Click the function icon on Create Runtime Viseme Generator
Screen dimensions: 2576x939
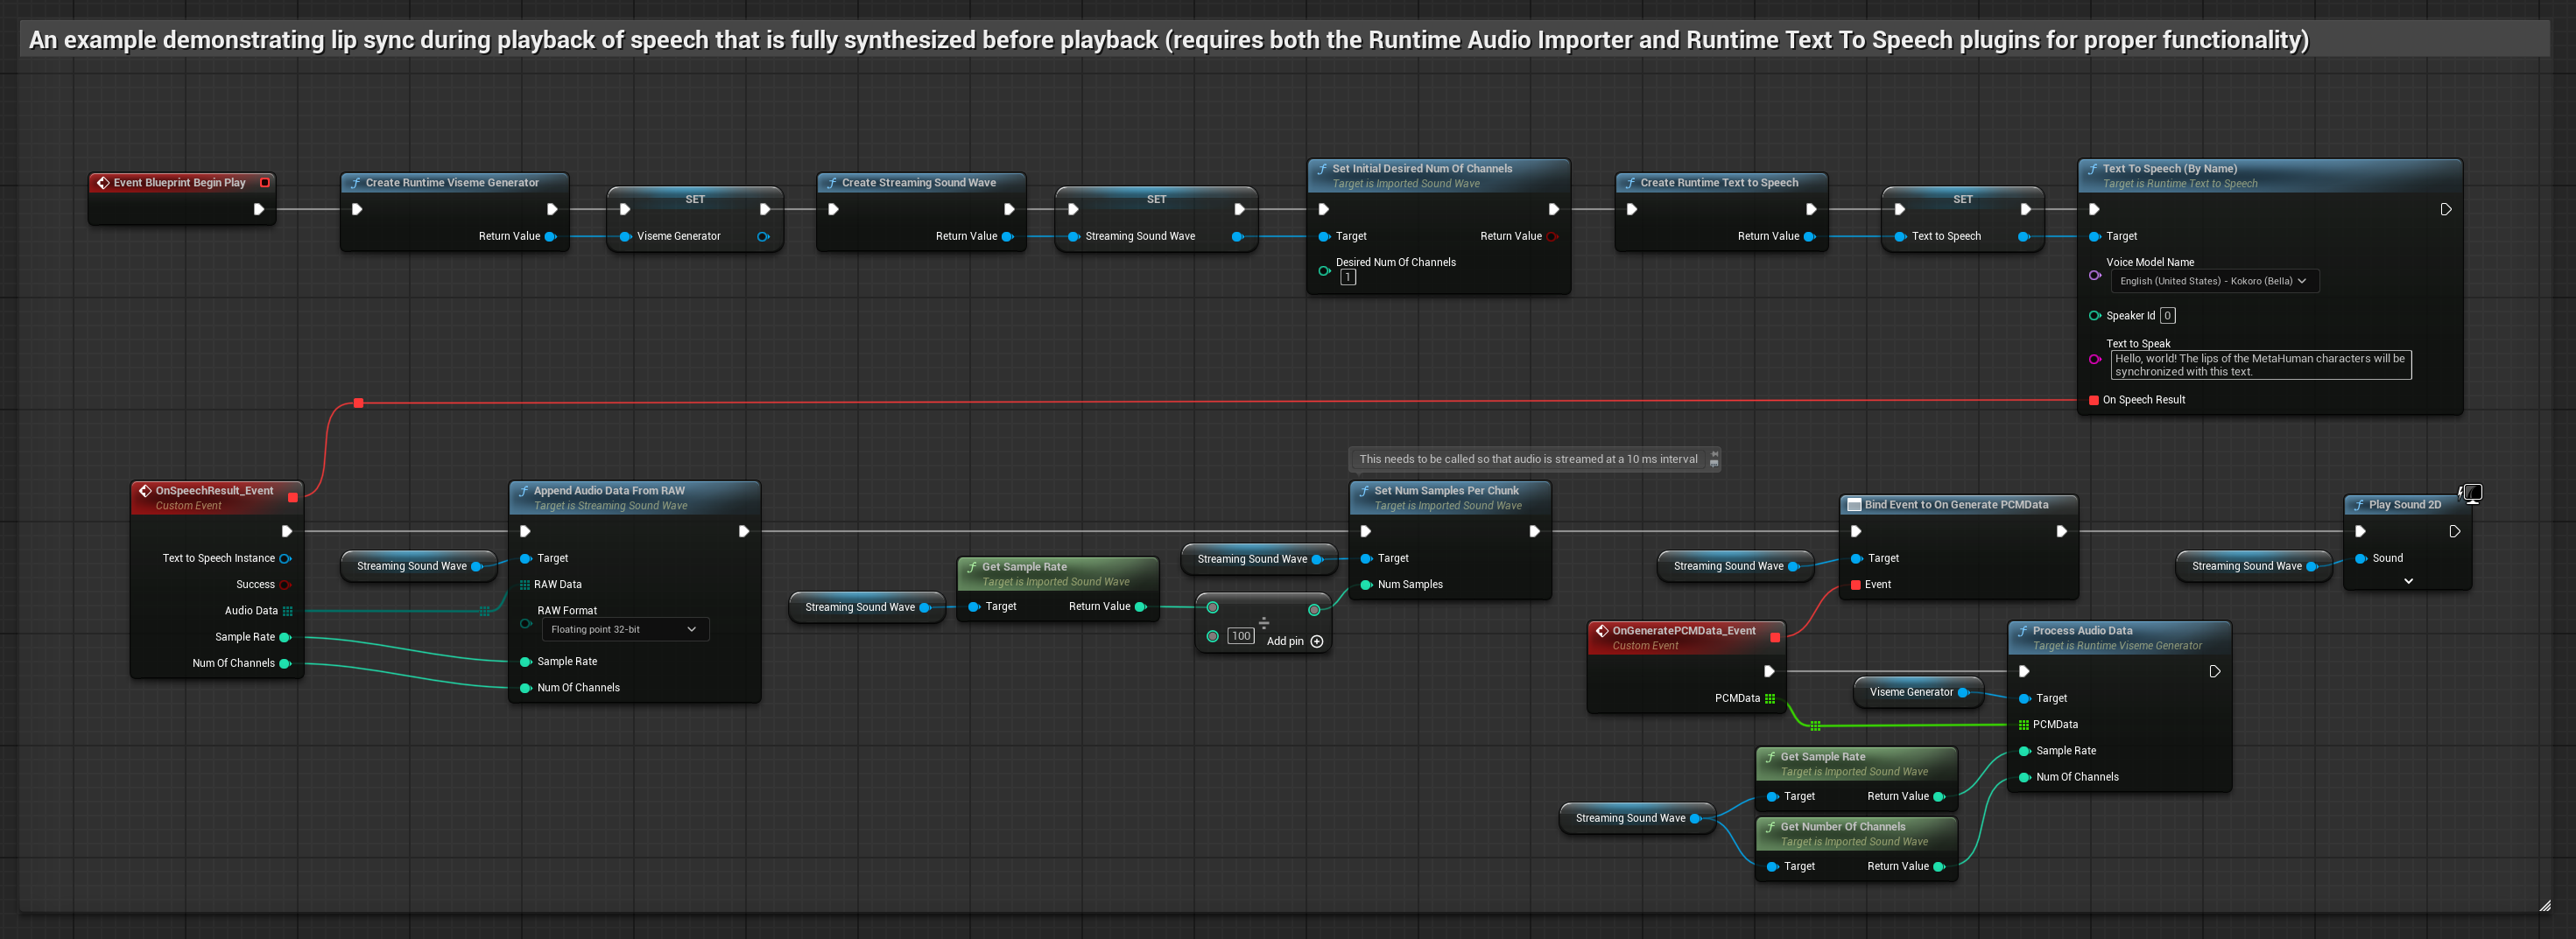point(355,183)
